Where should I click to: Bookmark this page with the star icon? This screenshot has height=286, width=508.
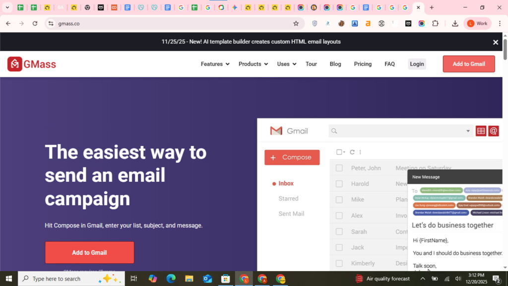pos(296,23)
